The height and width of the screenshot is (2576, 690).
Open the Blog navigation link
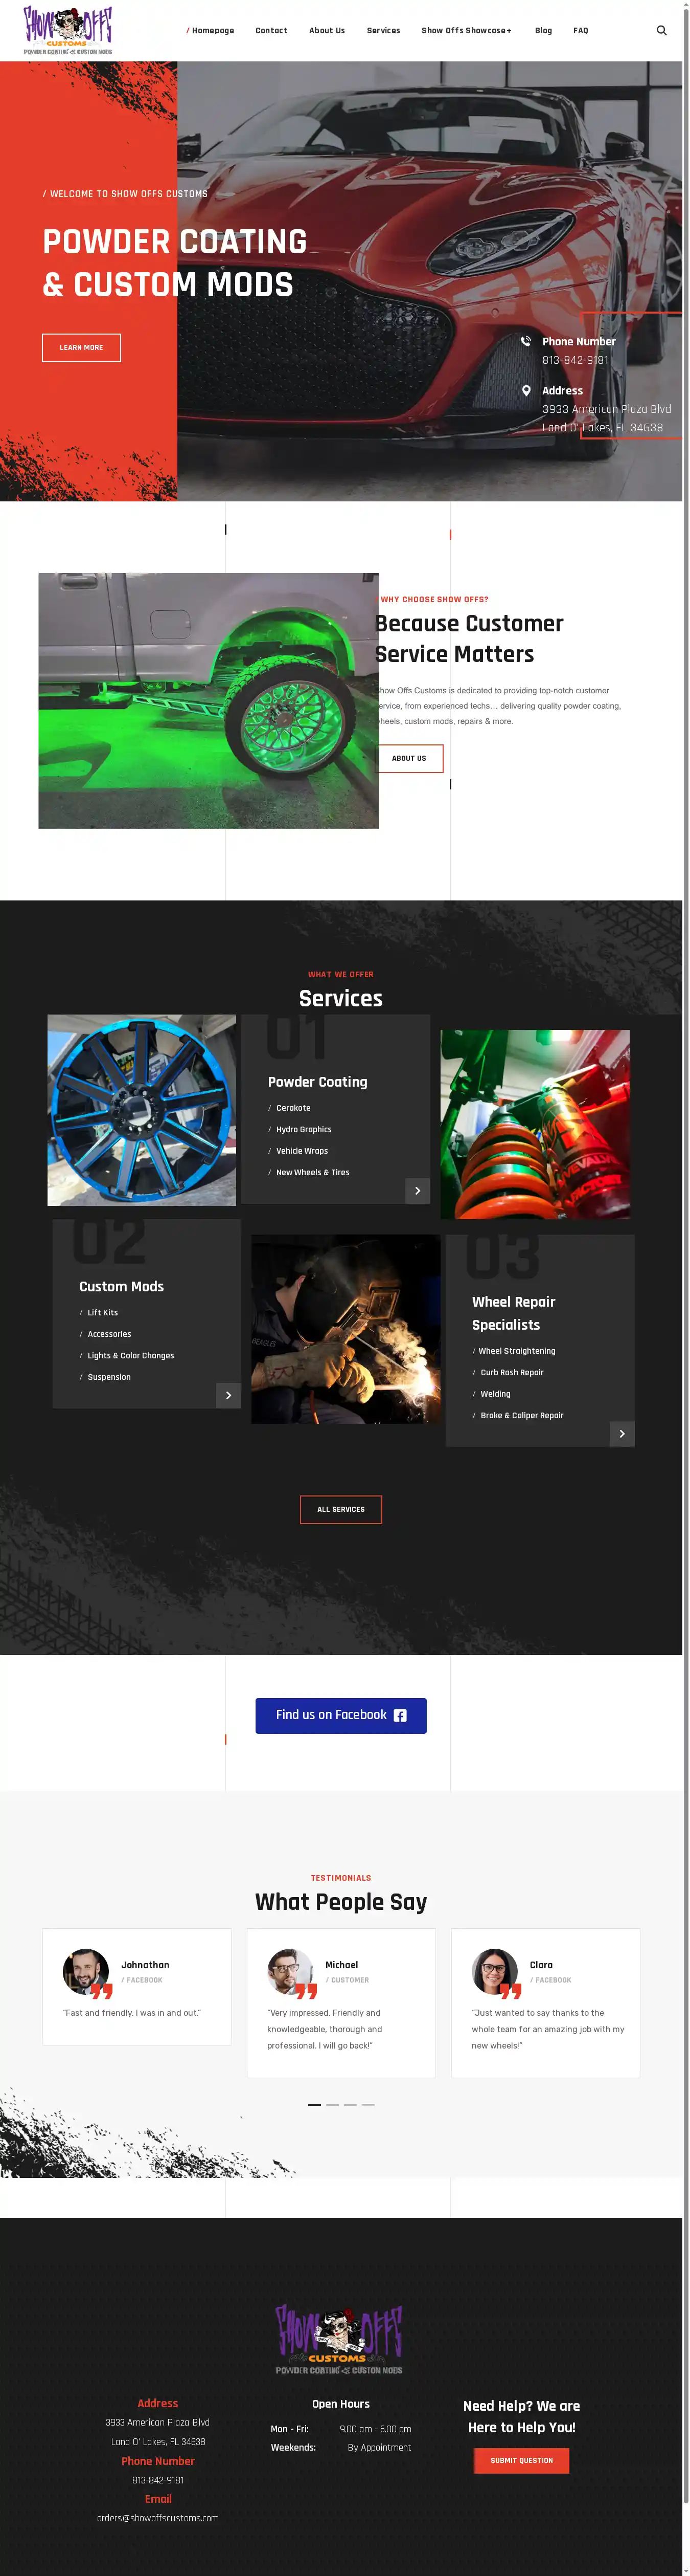coord(543,31)
